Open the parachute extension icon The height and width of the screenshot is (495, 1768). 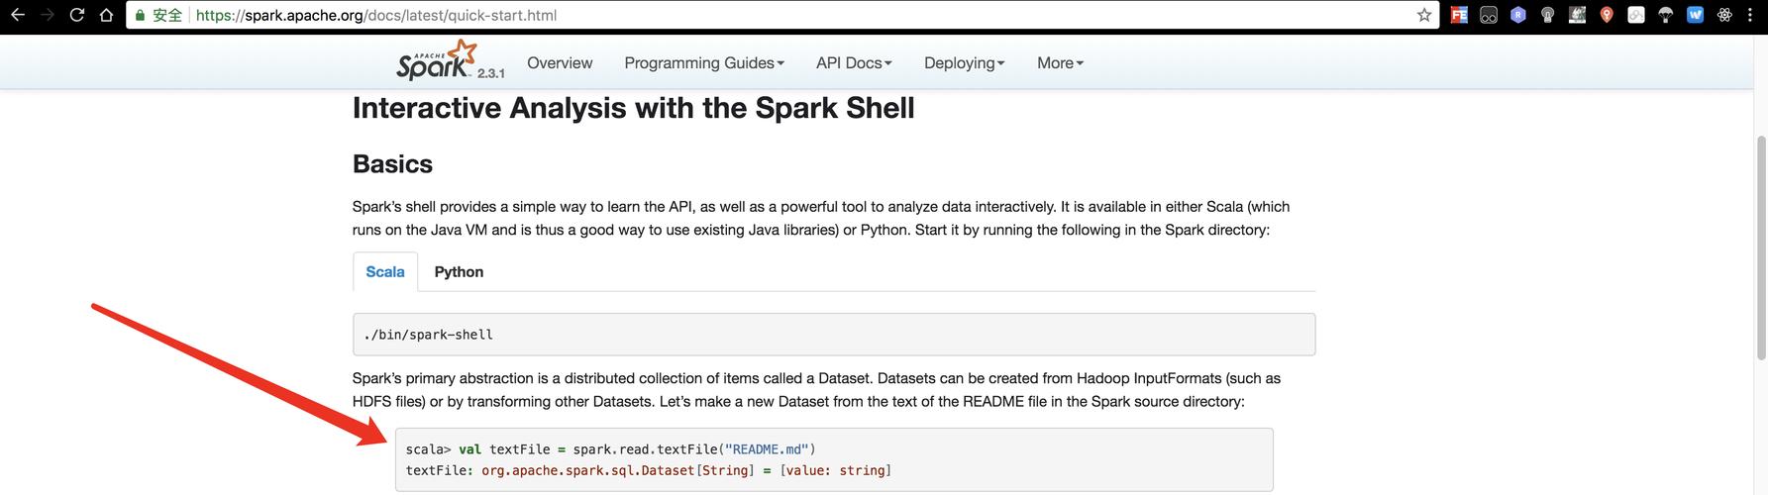(1666, 15)
